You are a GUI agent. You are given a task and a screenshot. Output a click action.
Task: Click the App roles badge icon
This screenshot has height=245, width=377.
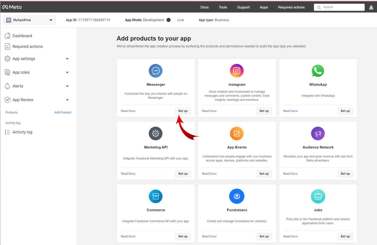(x=7, y=72)
